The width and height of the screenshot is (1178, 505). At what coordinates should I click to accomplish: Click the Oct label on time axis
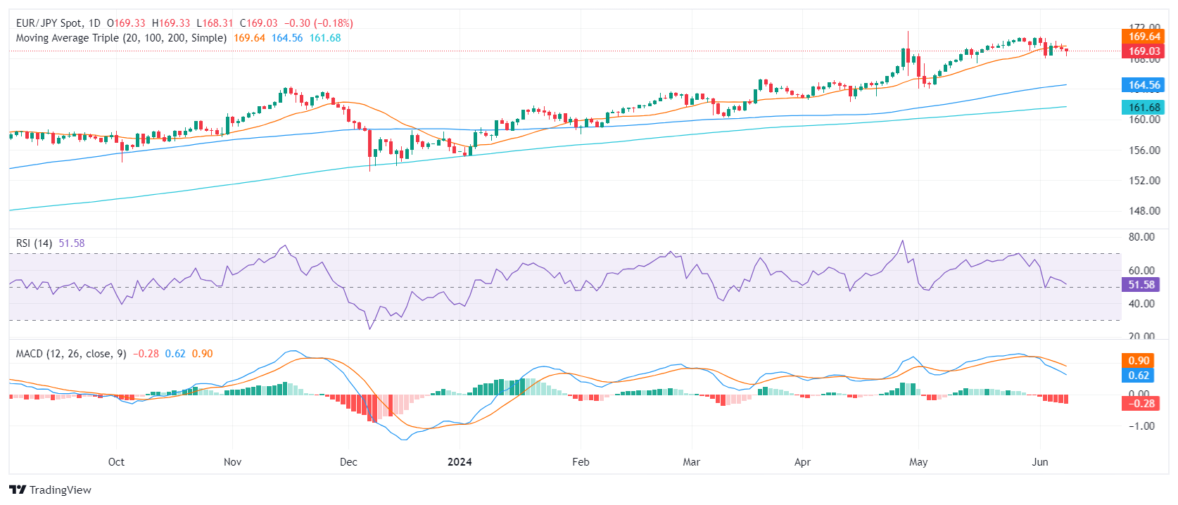click(x=116, y=462)
